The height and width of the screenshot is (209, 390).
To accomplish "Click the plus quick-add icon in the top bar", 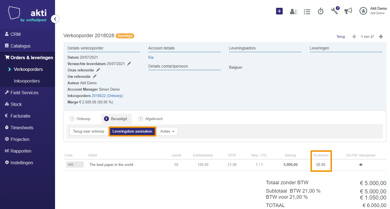I will pyautogui.click(x=279, y=11).
